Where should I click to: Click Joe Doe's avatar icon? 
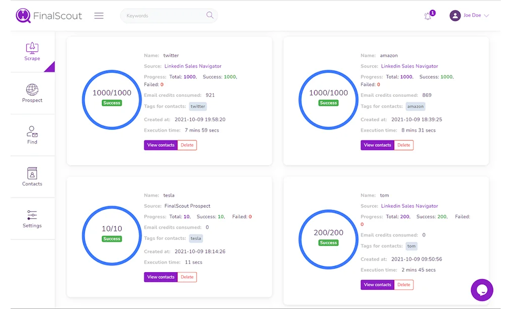[455, 16]
